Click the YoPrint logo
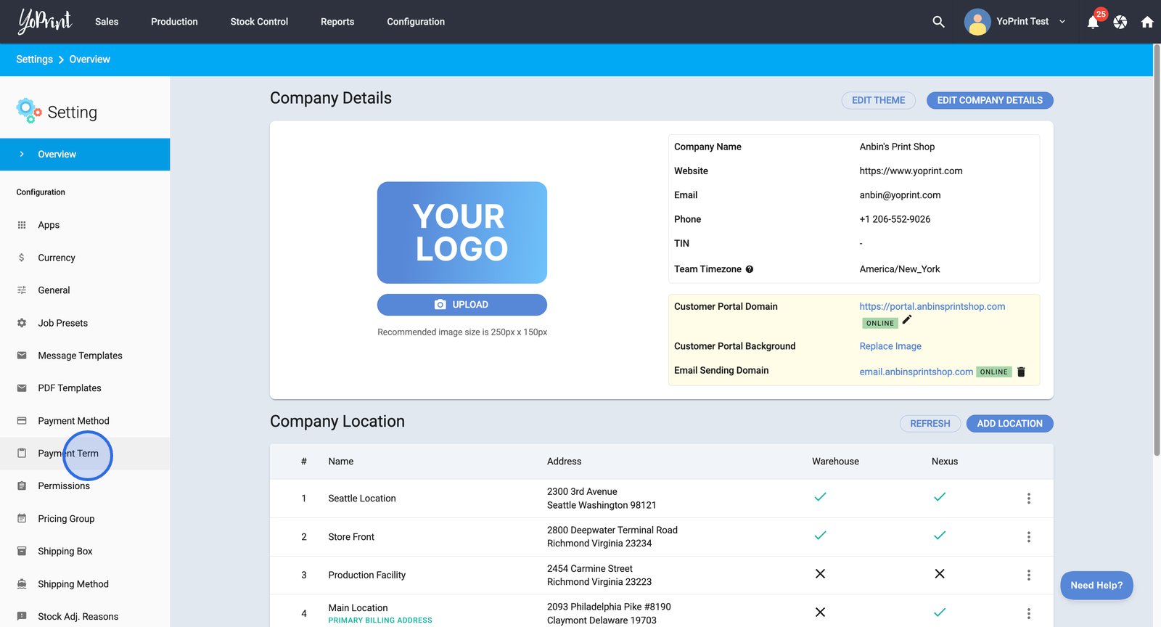The image size is (1161, 627). pos(45,22)
